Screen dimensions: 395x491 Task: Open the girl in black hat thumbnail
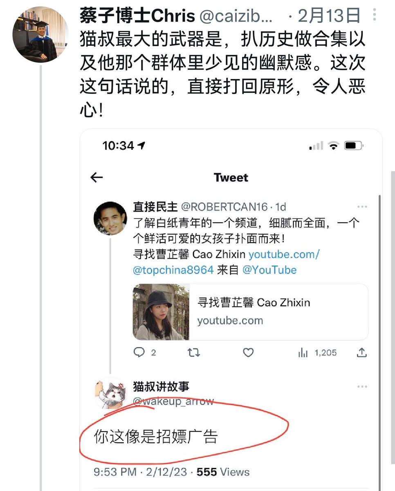click(x=161, y=312)
